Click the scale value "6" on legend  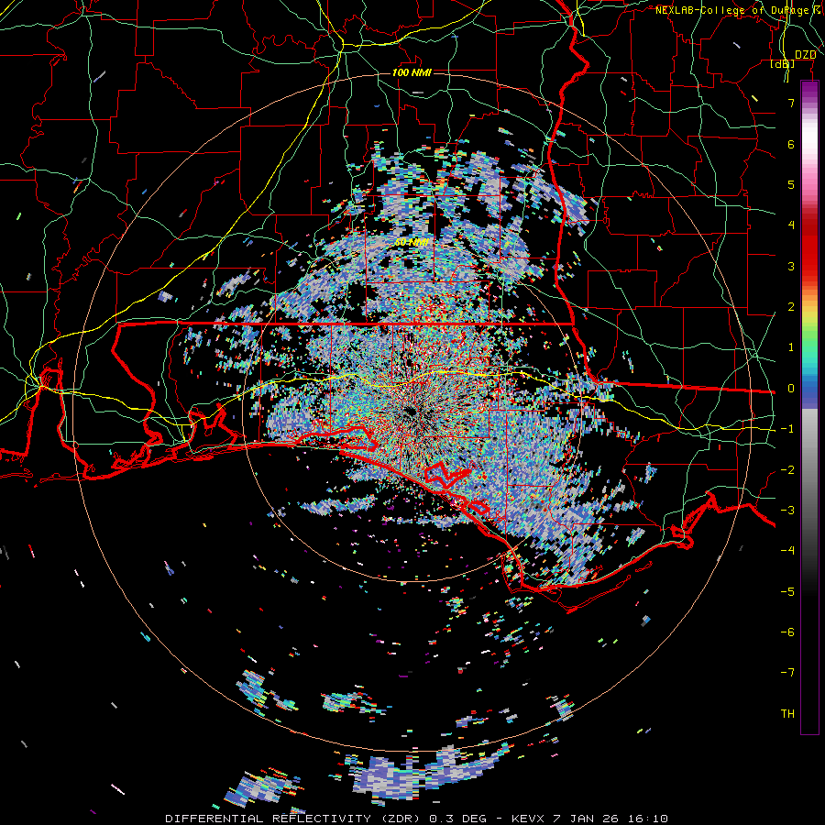[791, 144]
